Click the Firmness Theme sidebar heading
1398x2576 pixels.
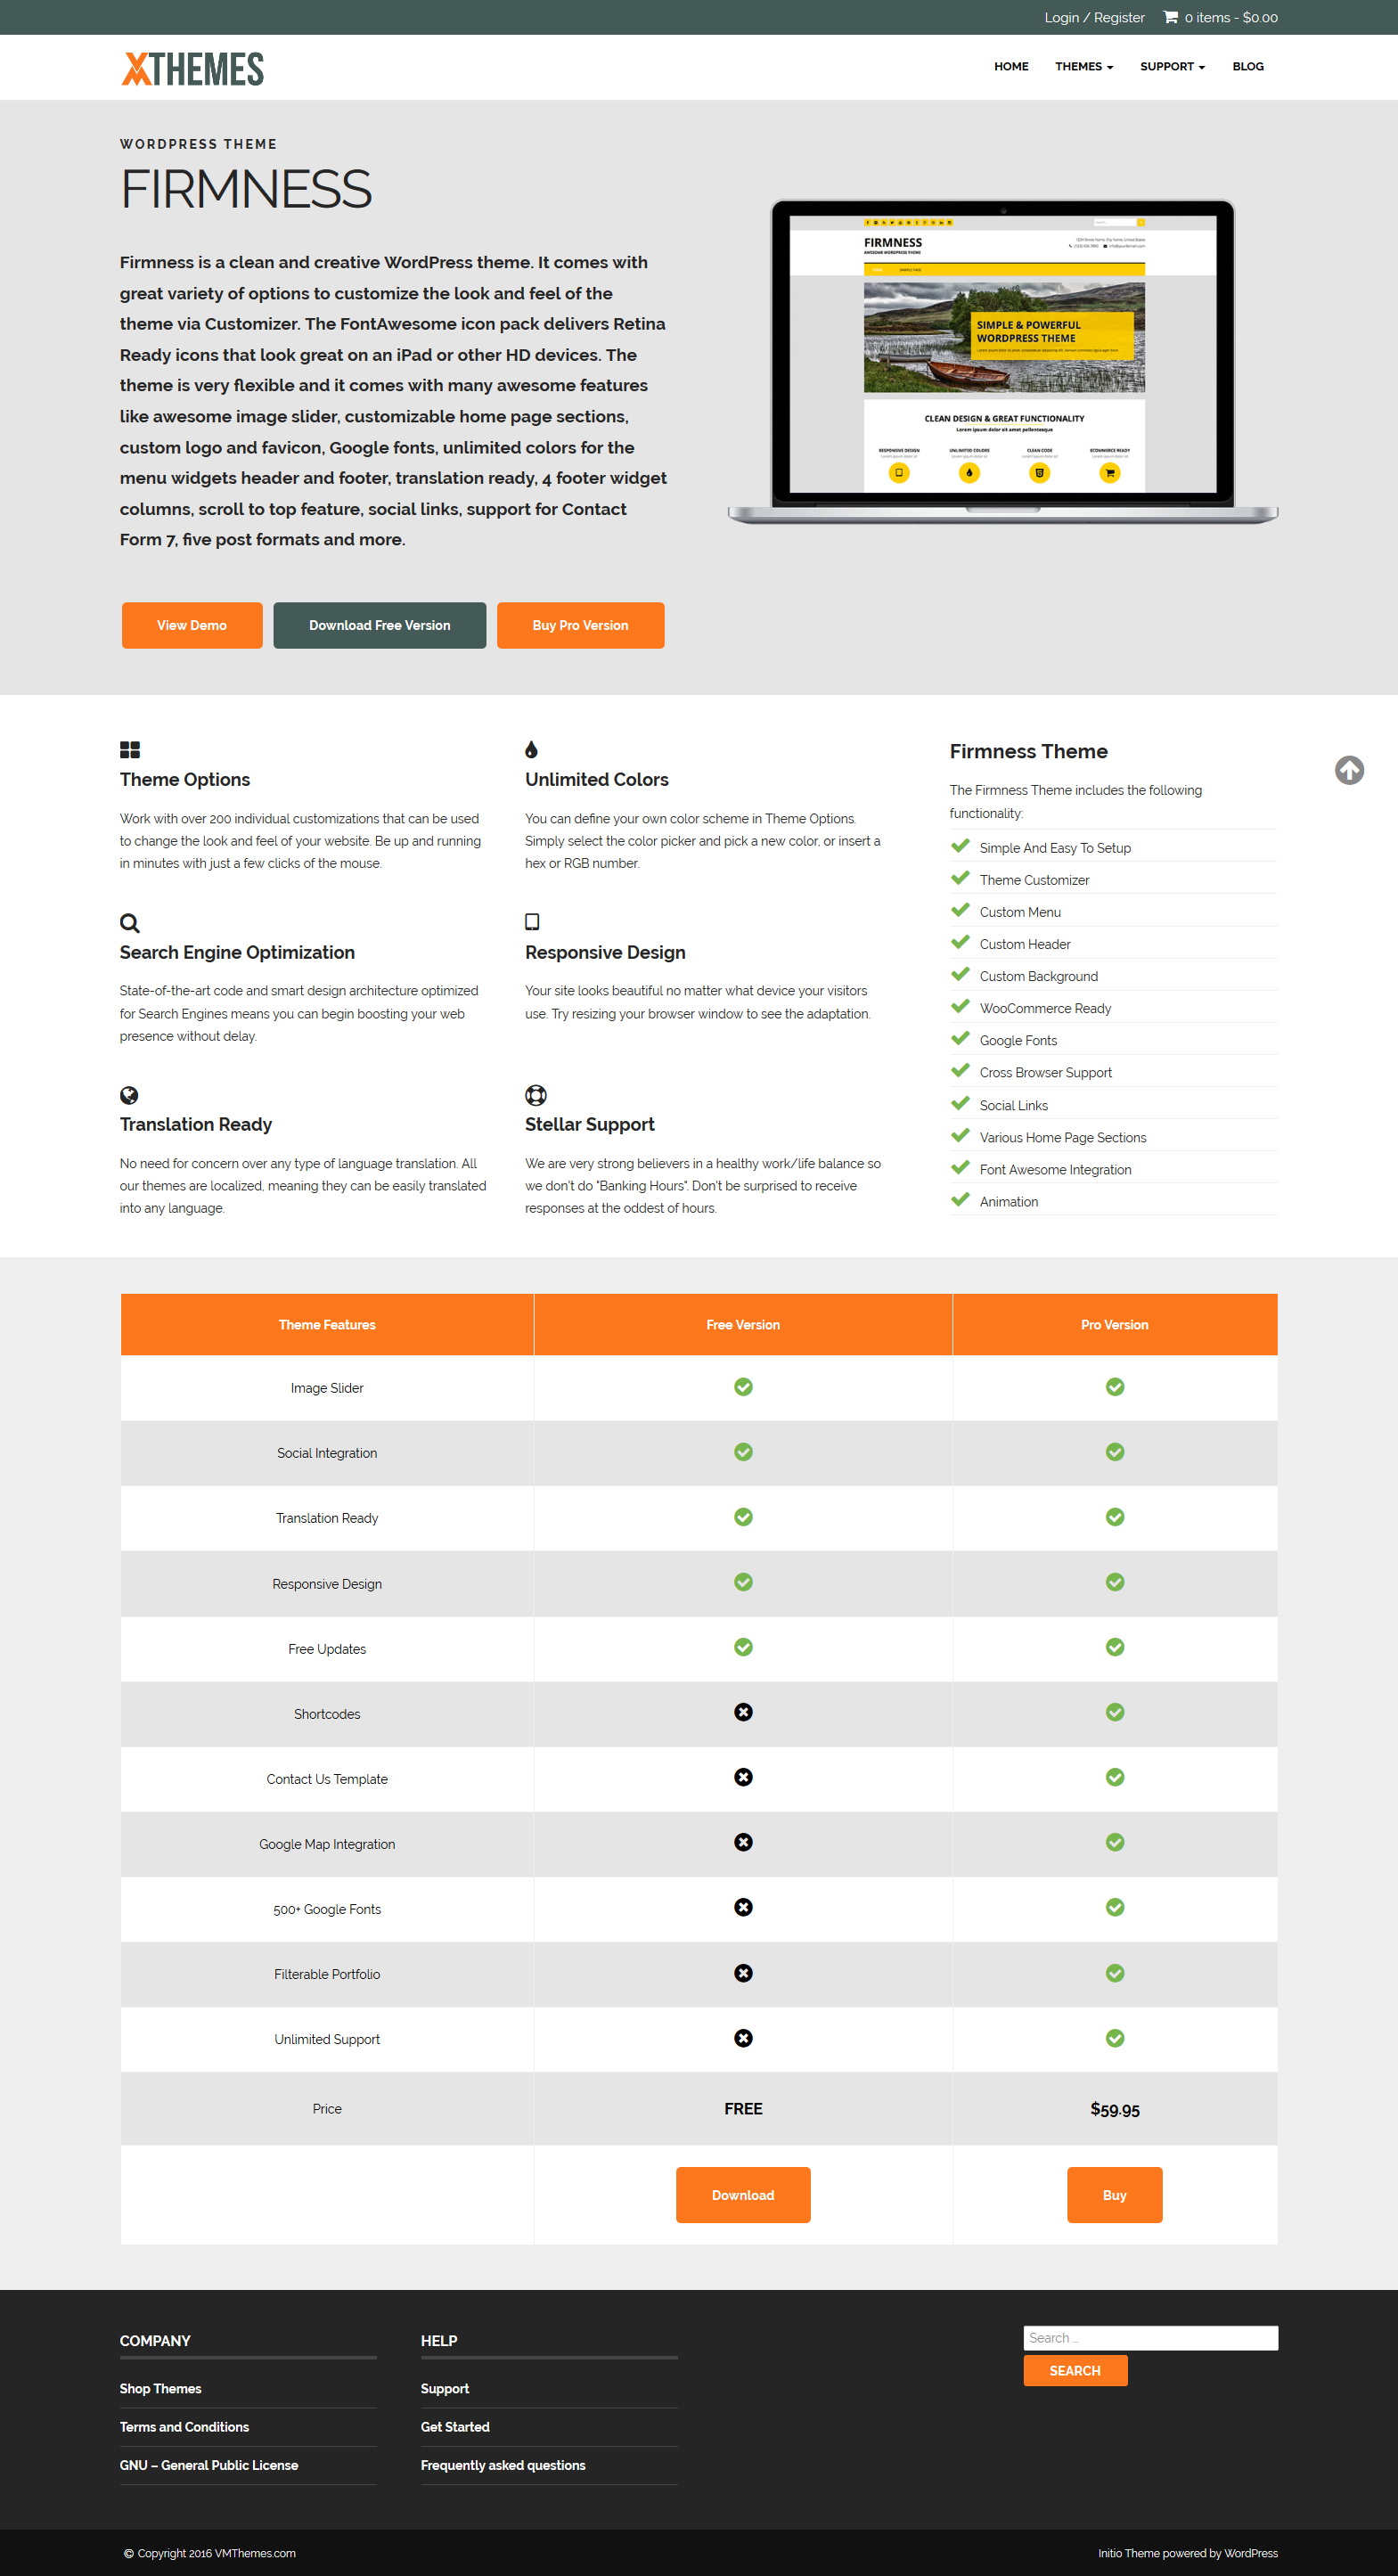point(1029,751)
